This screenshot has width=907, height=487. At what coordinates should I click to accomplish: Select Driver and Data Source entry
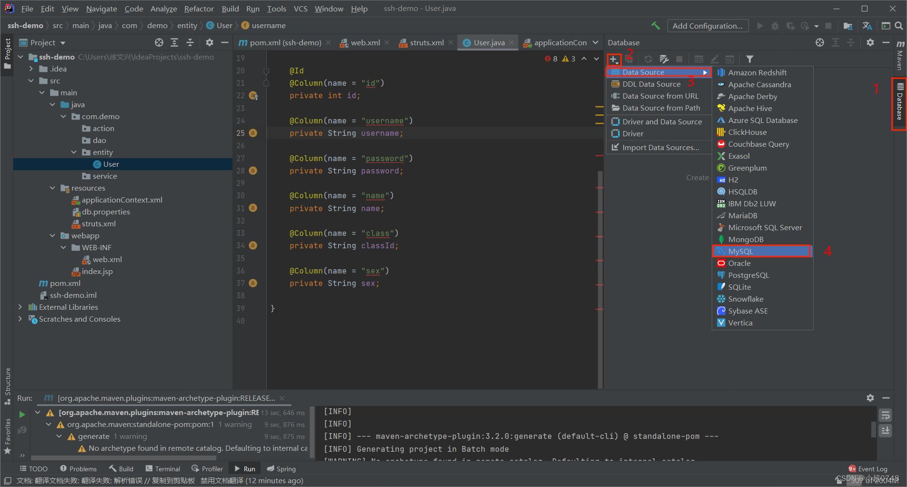(658, 122)
